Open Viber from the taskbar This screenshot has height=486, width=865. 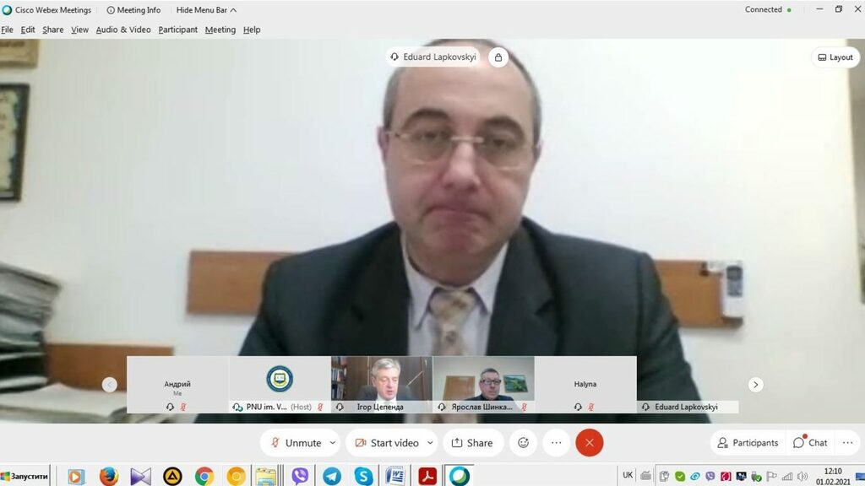[300, 476]
